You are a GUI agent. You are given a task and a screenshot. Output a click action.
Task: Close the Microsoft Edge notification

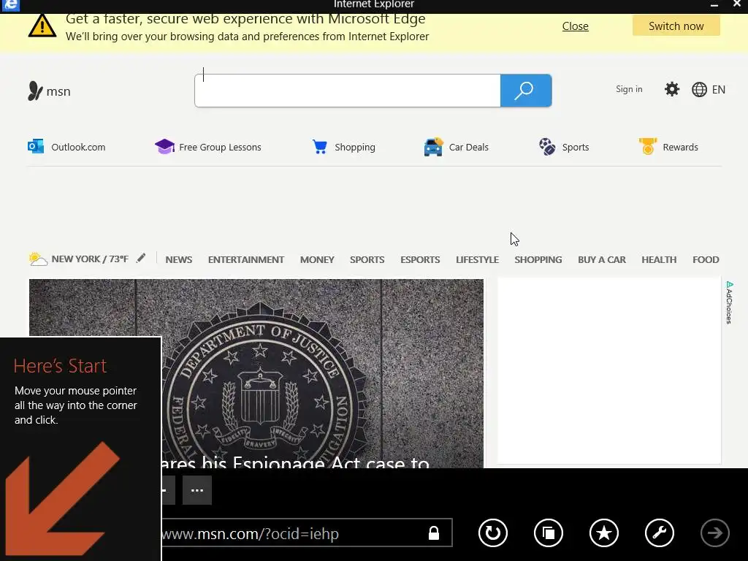point(576,26)
